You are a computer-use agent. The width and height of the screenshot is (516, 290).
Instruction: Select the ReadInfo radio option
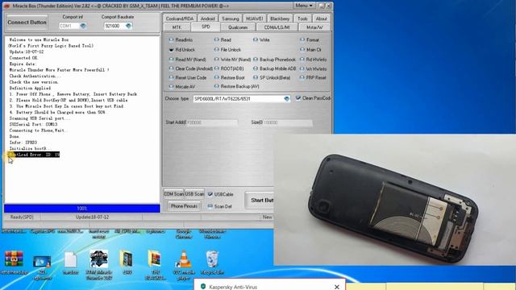181,39
